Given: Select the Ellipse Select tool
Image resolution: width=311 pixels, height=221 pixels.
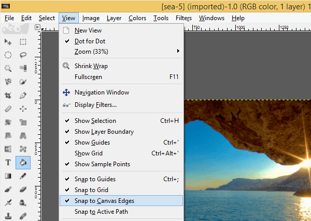Looking at the screenshot, I should pos(8,55).
